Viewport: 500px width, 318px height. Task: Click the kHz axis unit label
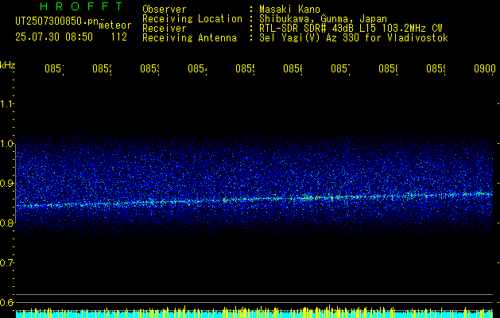point(7,65)
